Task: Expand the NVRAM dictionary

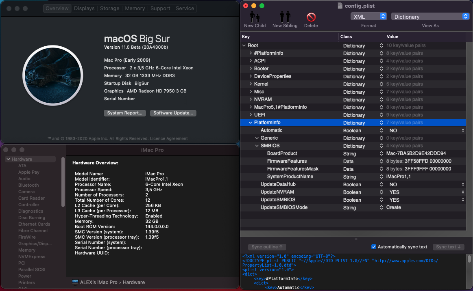Action: (251, 99)
